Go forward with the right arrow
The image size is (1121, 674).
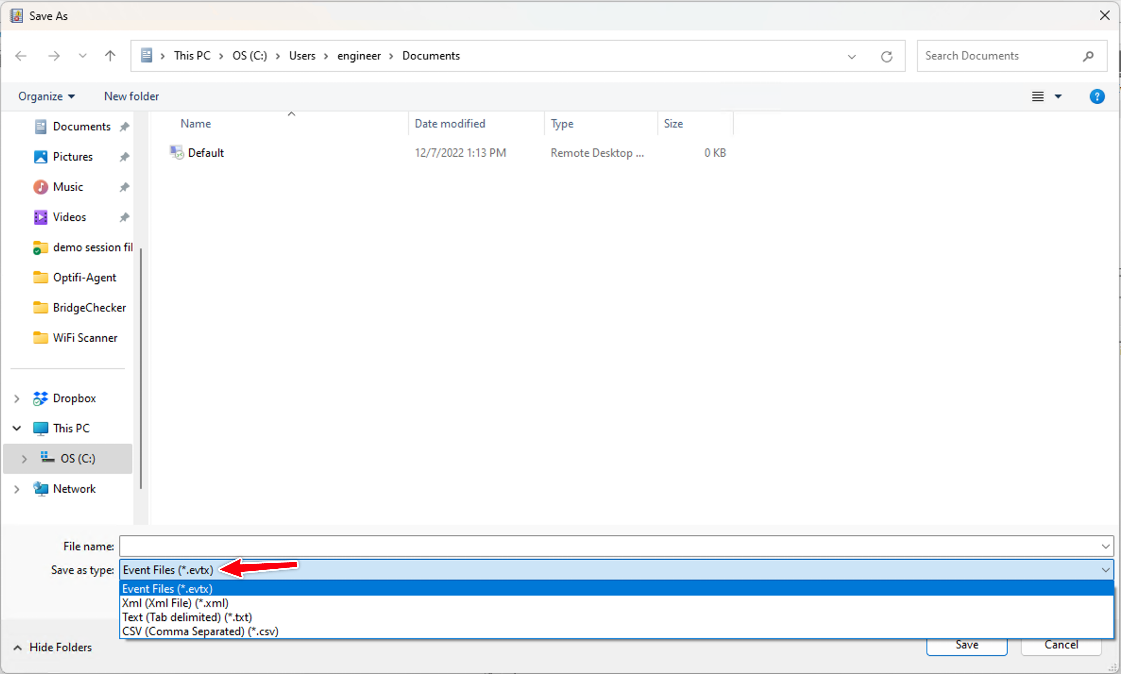click(54, 56)
